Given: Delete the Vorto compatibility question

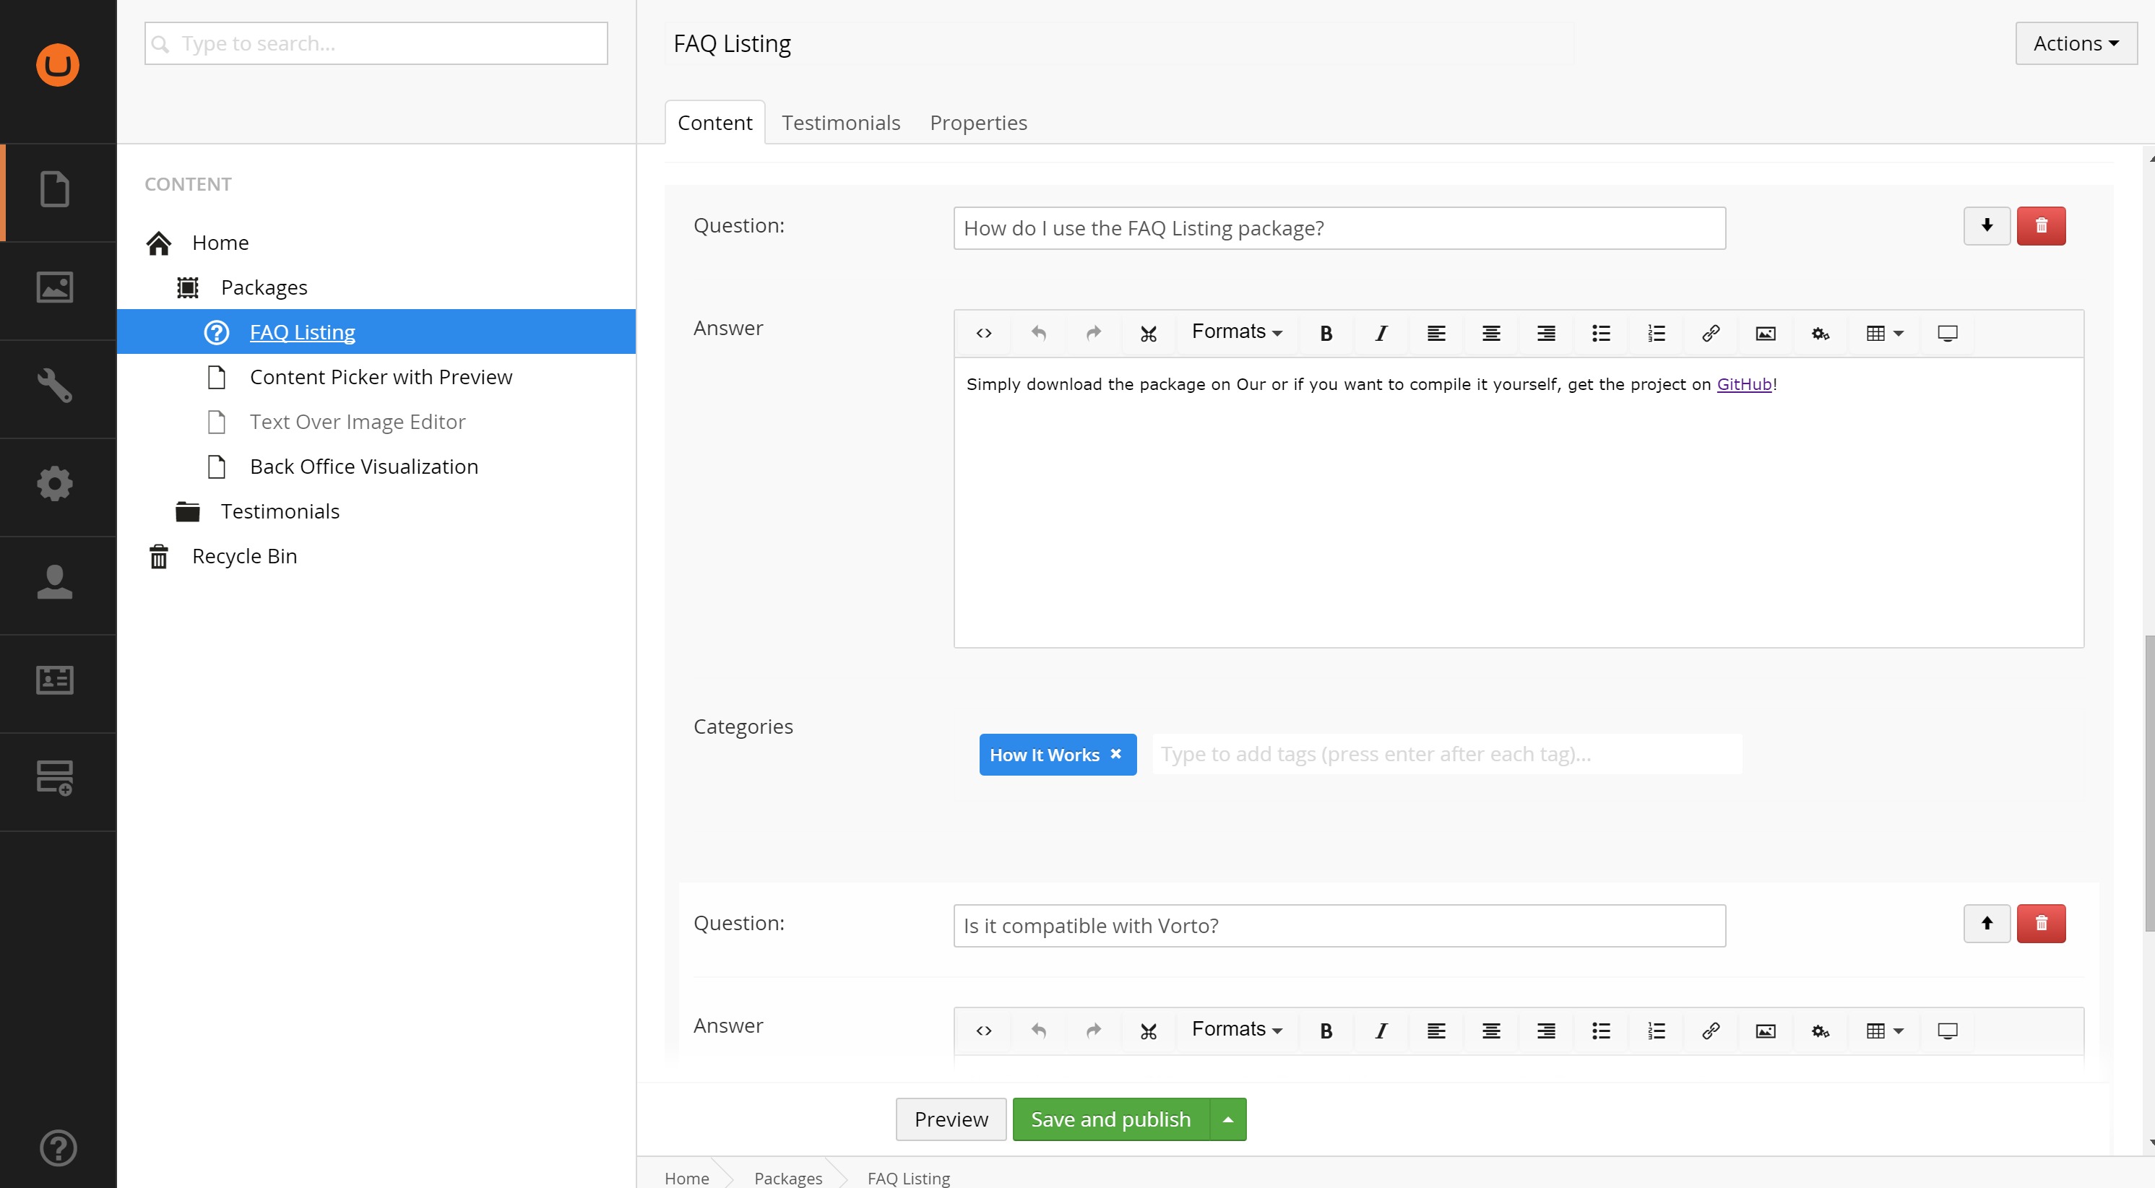Looking at the screenshot, I should [2042, 923].
